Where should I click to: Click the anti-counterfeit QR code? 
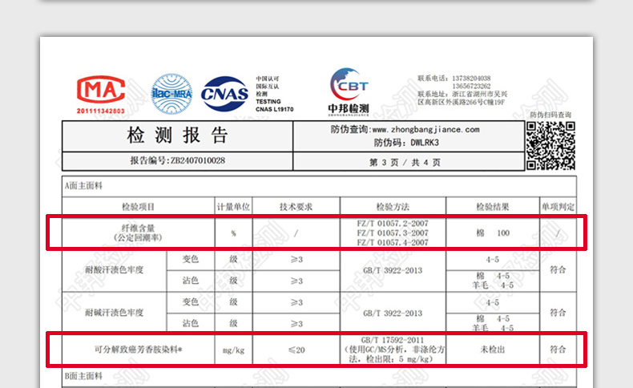pos(551,145)
